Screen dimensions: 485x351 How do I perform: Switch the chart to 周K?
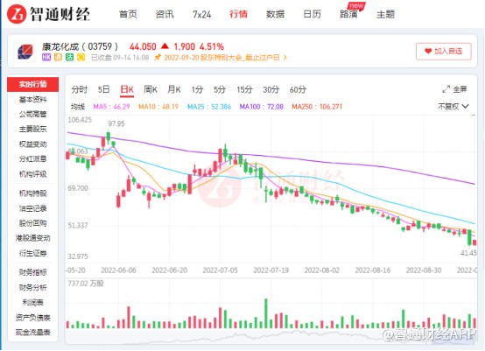(x=151, y=89)
